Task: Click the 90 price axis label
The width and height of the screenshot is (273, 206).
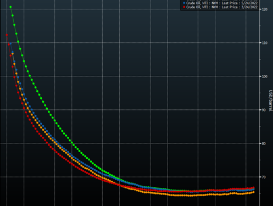Action: click(x=264, y=110)
